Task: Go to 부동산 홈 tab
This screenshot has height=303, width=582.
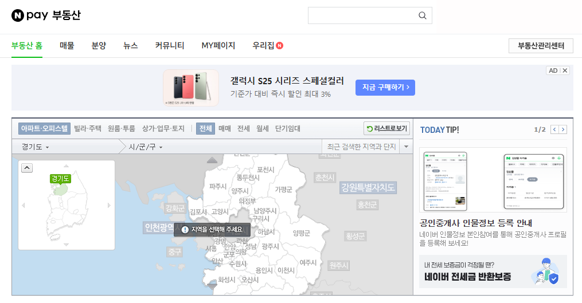Action: coord(27,46)
